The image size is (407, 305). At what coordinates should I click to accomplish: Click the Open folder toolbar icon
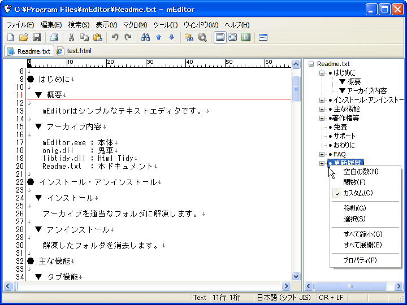tap(24, 37)
